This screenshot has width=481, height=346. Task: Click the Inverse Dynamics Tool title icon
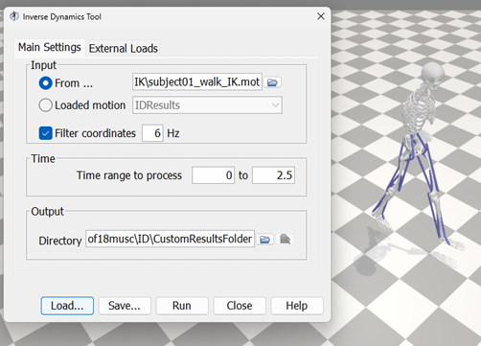pyautogui.click(x=14, y=16)
